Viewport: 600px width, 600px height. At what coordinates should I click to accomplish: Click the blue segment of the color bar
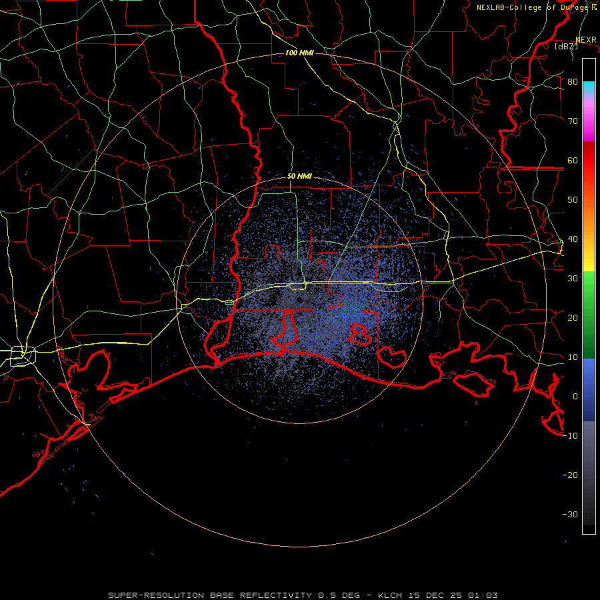pos(589,389)
